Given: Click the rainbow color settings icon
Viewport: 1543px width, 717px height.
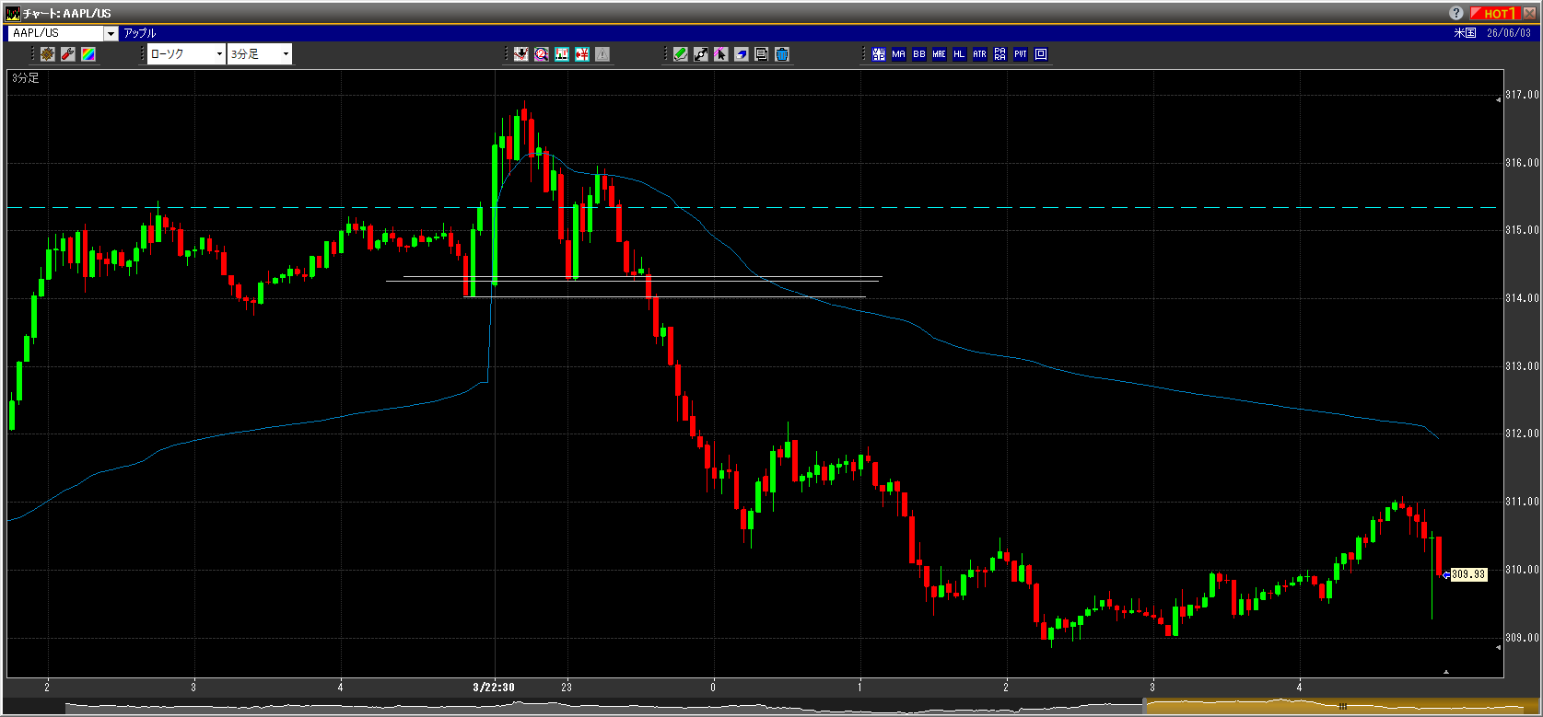Looking at the screenshot, I should click(88, 54).
